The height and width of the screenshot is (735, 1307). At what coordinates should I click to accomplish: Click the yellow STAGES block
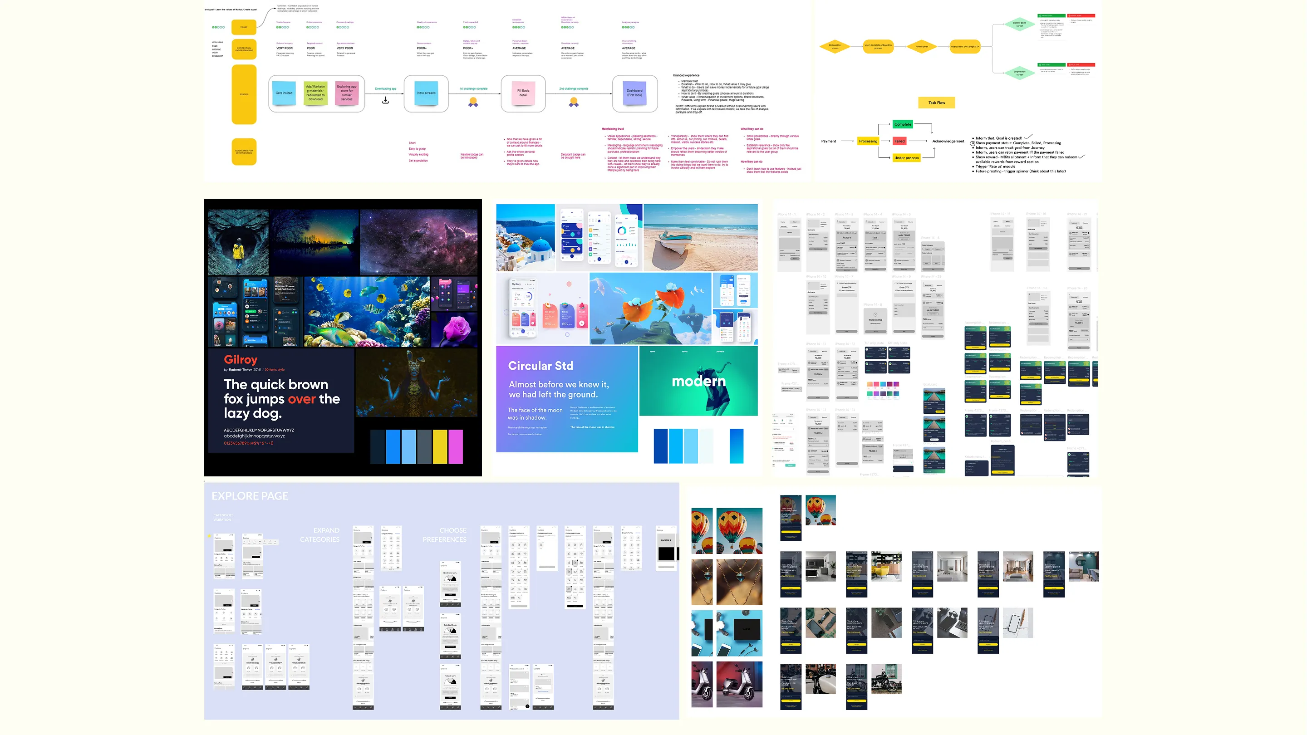[244, 94]
